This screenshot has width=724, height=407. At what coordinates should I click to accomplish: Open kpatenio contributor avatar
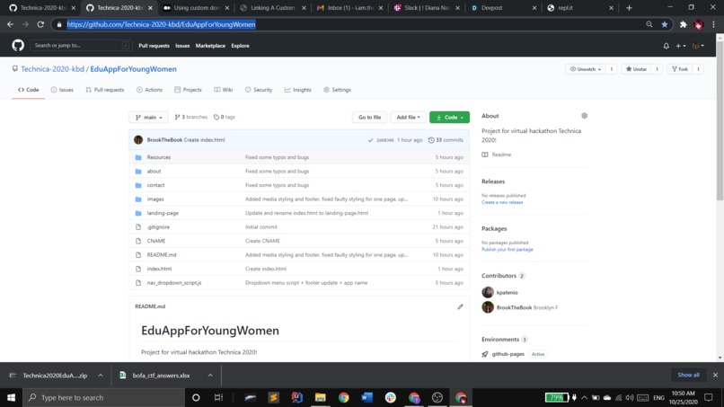488,292
